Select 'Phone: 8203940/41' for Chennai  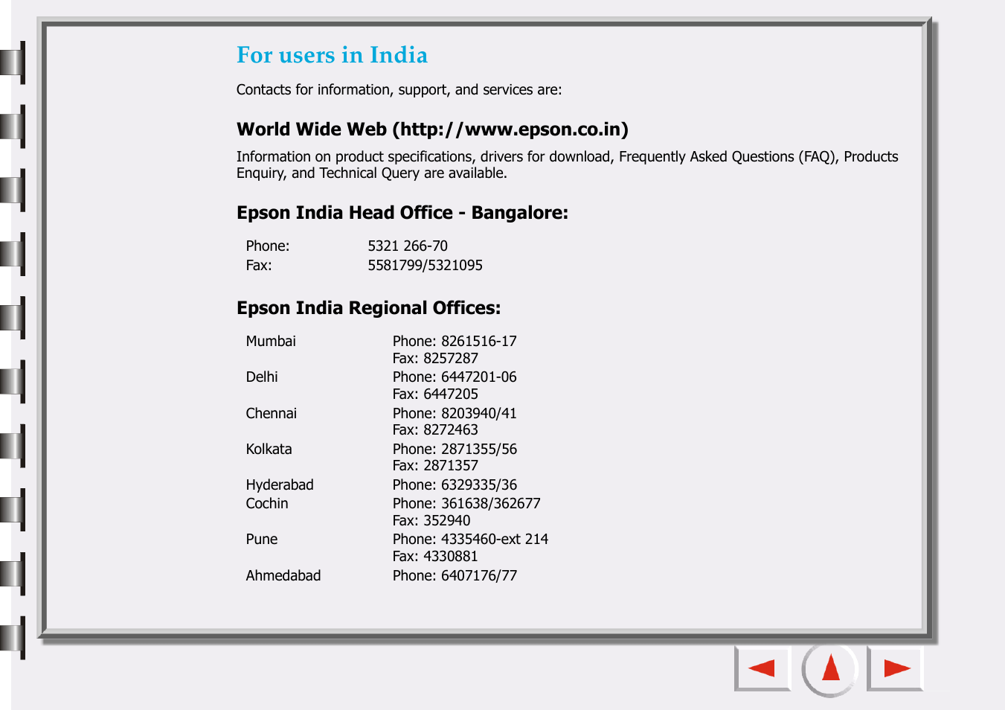pos(455,413)
